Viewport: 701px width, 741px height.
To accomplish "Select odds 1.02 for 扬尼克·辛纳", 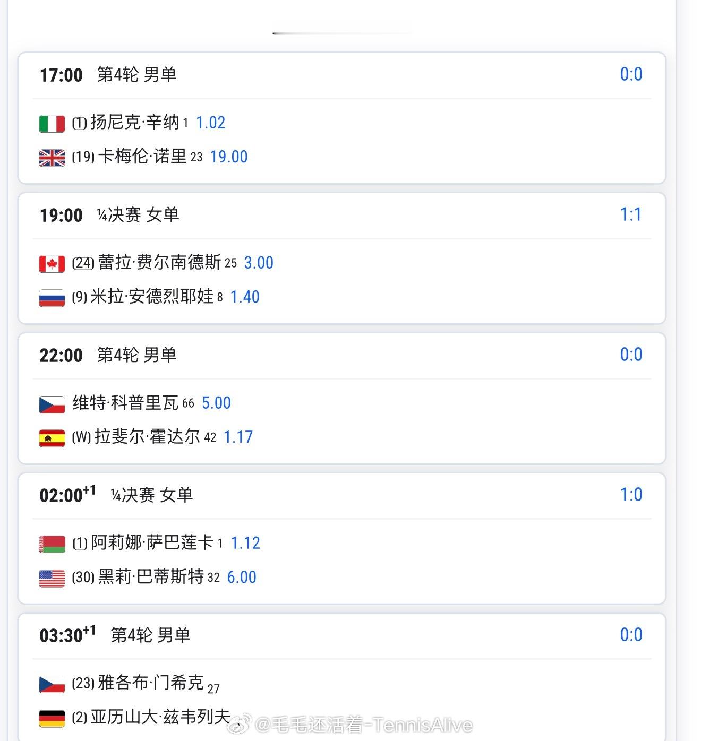I will (211, 123).
